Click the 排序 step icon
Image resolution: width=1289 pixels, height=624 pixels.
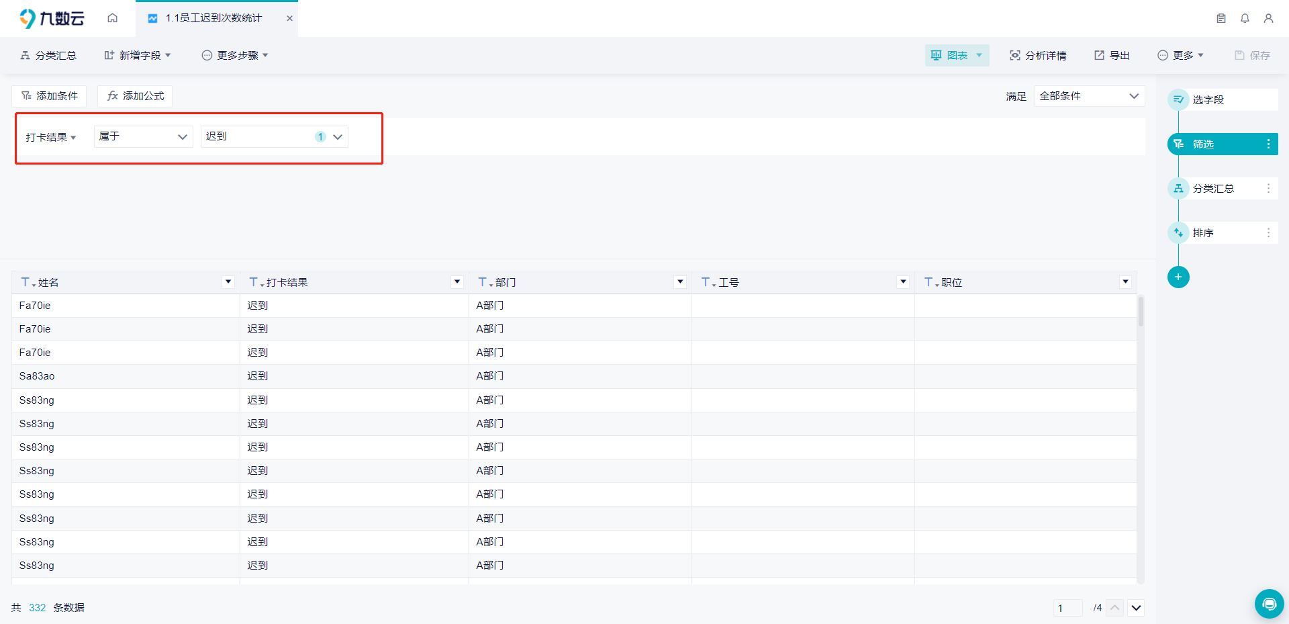(x=1178, y=233)
